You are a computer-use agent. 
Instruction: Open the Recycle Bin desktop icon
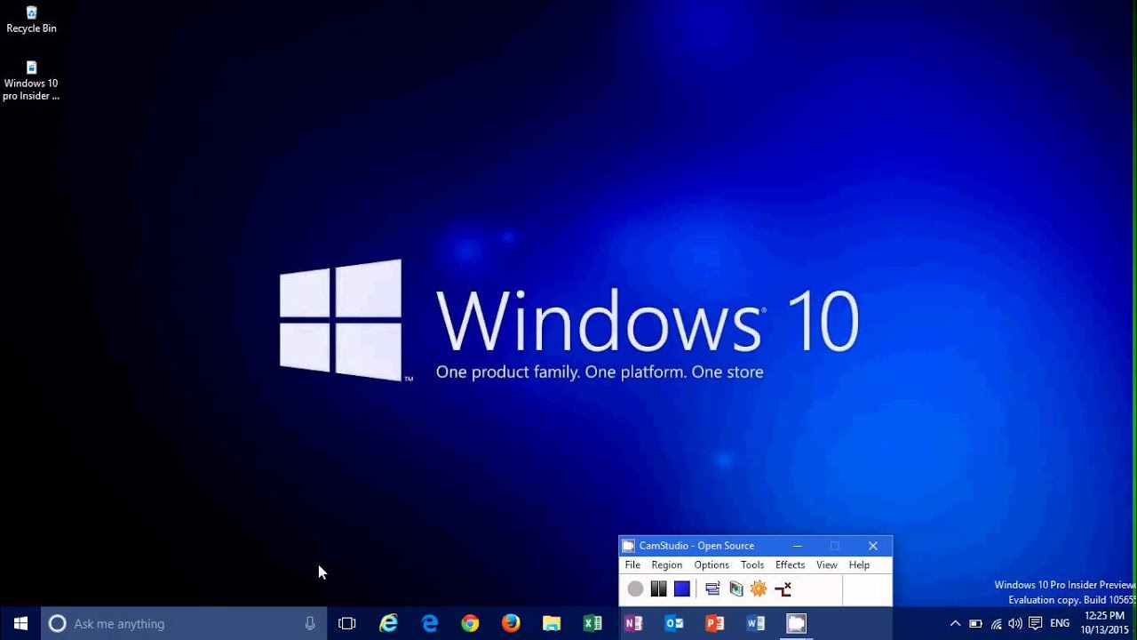(x=31, y=20)
